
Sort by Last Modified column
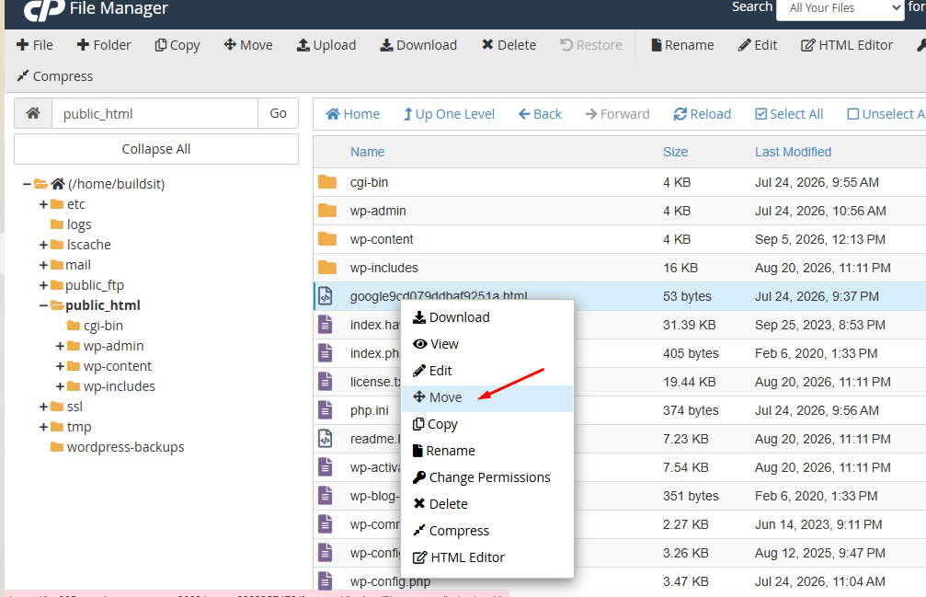pos(793,152)
